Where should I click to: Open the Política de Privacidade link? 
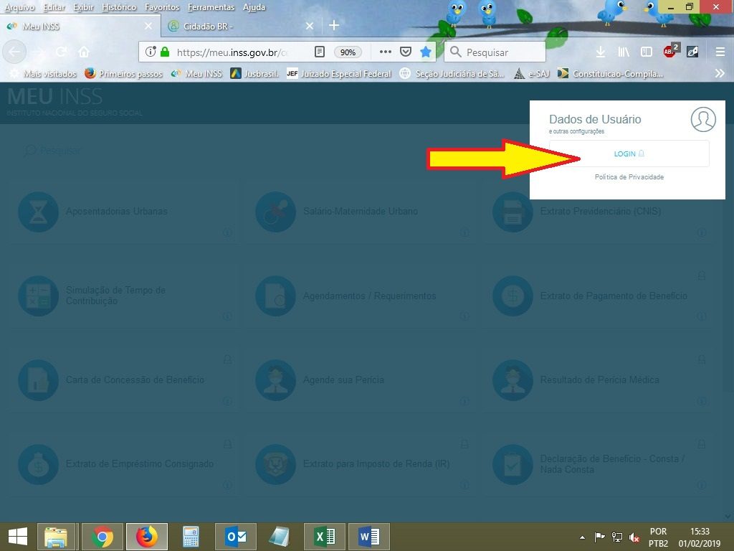tap(629, 177)
